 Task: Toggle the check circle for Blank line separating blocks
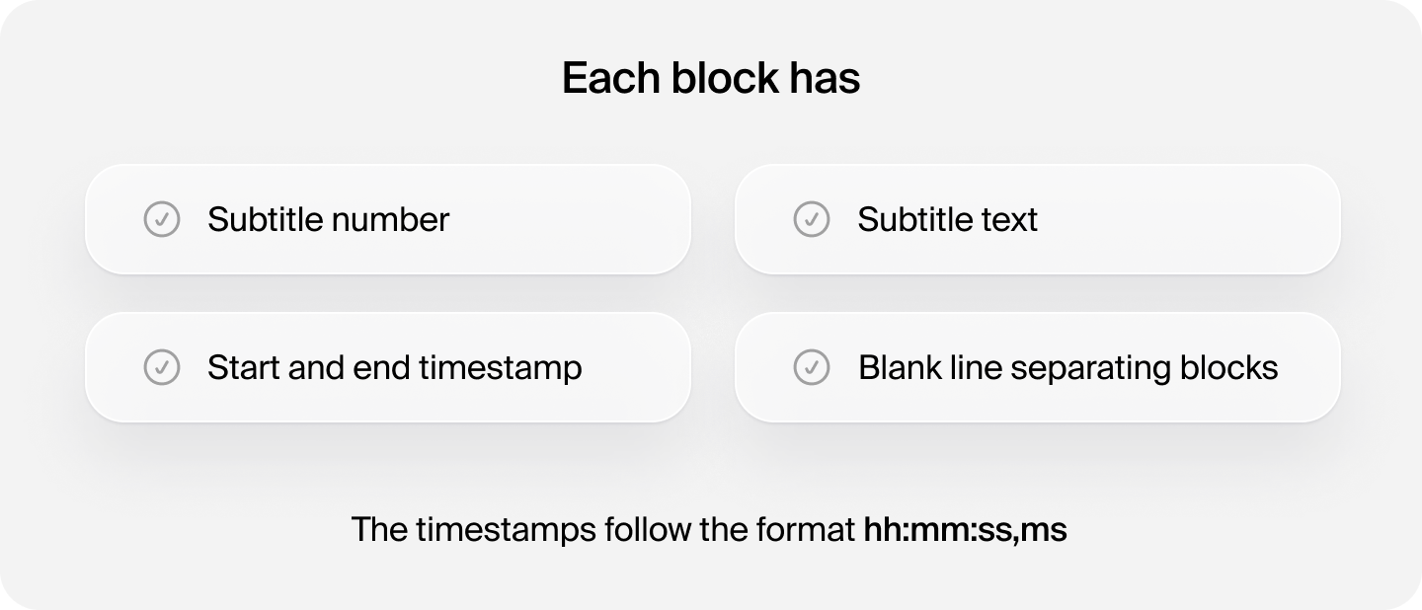pyautogui.click(x=812, y=367)
